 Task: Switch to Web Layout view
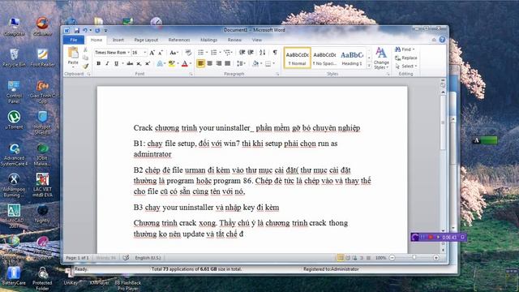tap(354, 258)
